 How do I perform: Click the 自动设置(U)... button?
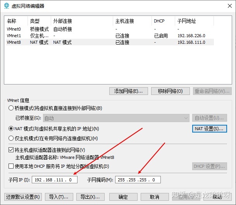[210, 118]
